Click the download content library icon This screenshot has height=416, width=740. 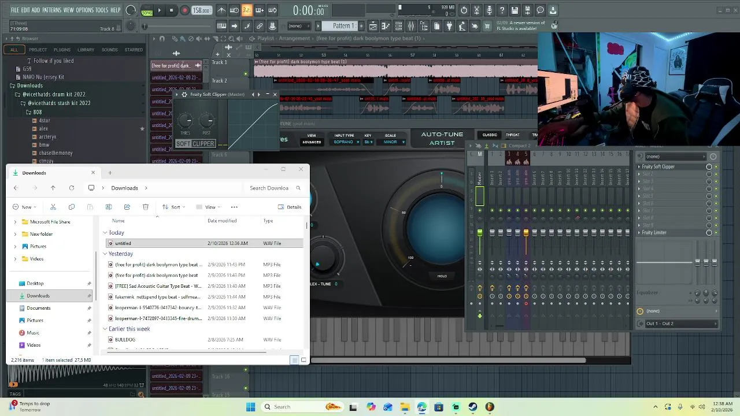553,10
